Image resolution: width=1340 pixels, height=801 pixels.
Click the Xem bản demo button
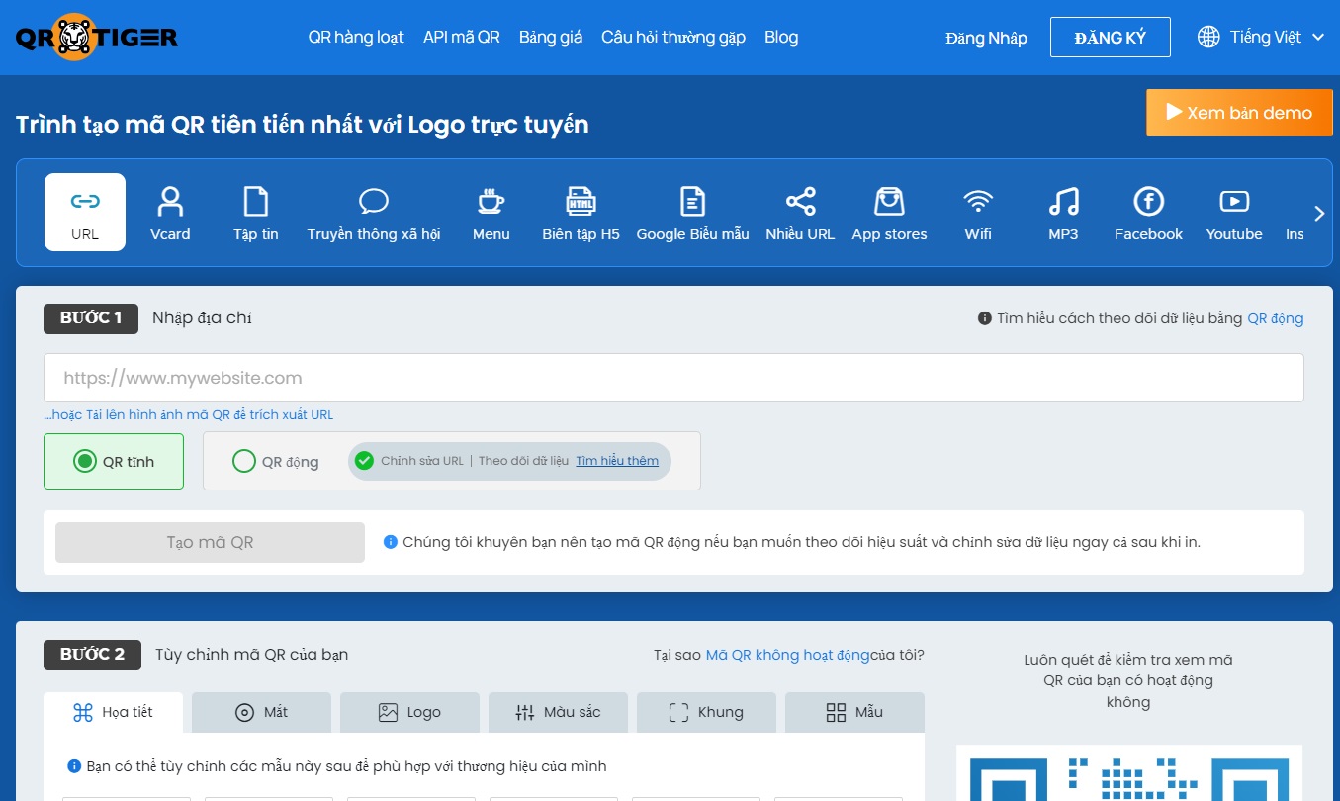pyautogui.click(x=1239, y=113)
